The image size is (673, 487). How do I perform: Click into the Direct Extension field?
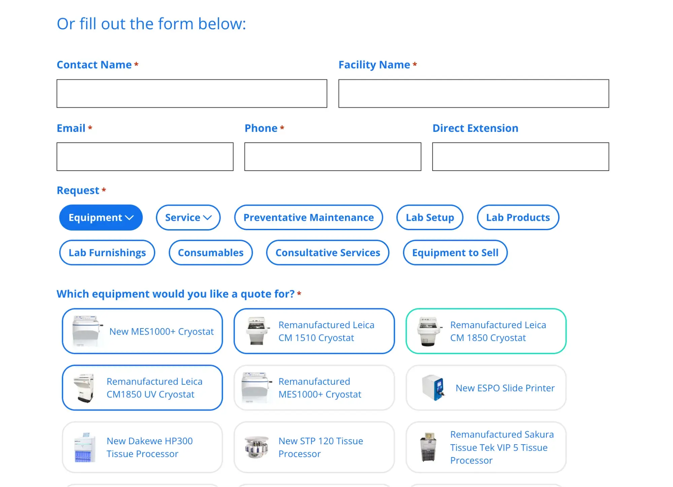pos(520,157)
